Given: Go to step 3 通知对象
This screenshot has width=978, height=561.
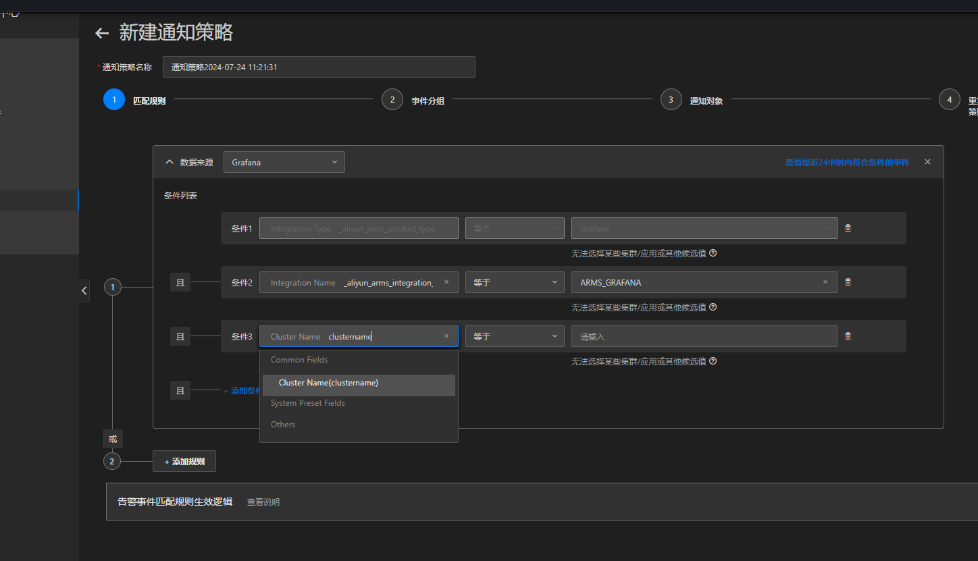Looking at the screenshot, I should pyautogui.click(x=671, y=99).
